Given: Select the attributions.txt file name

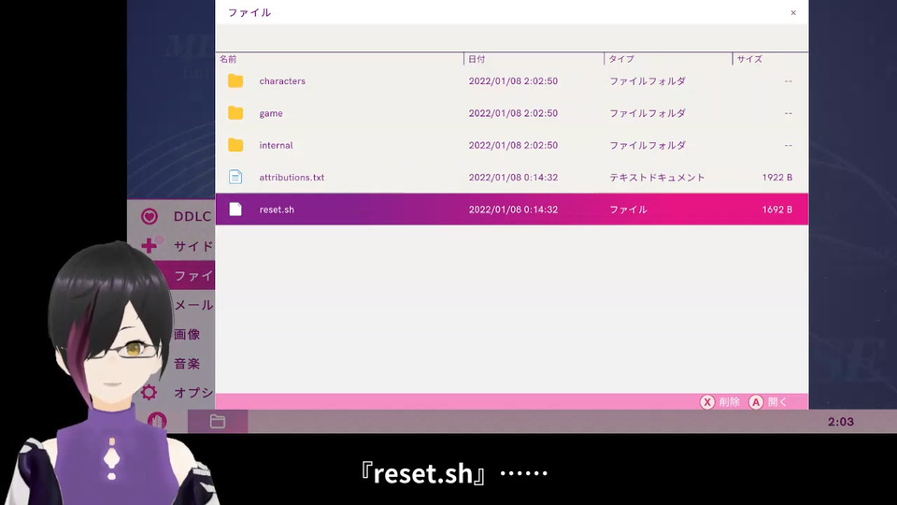Looking at the screenshot, I should tap(292, 178).
